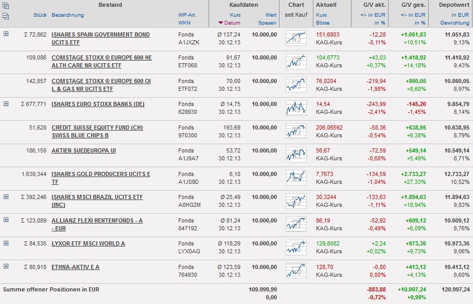The image size is (473, 304).
Task: Click the Ethna-Aktiv E A chart icon
Action: [x=296, y=271]
